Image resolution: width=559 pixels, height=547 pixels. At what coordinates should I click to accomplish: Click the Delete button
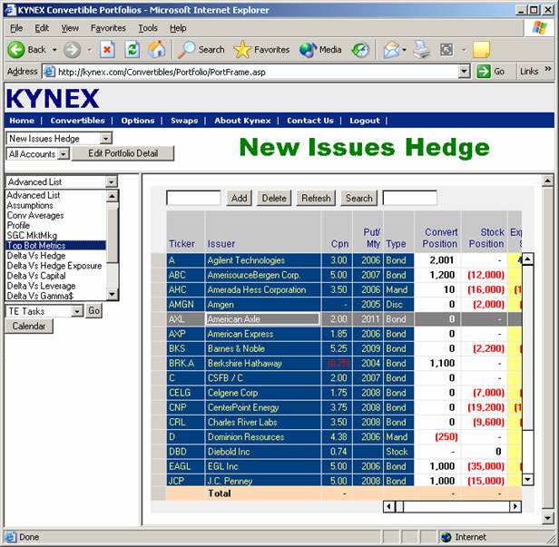(x=274, y=198)
